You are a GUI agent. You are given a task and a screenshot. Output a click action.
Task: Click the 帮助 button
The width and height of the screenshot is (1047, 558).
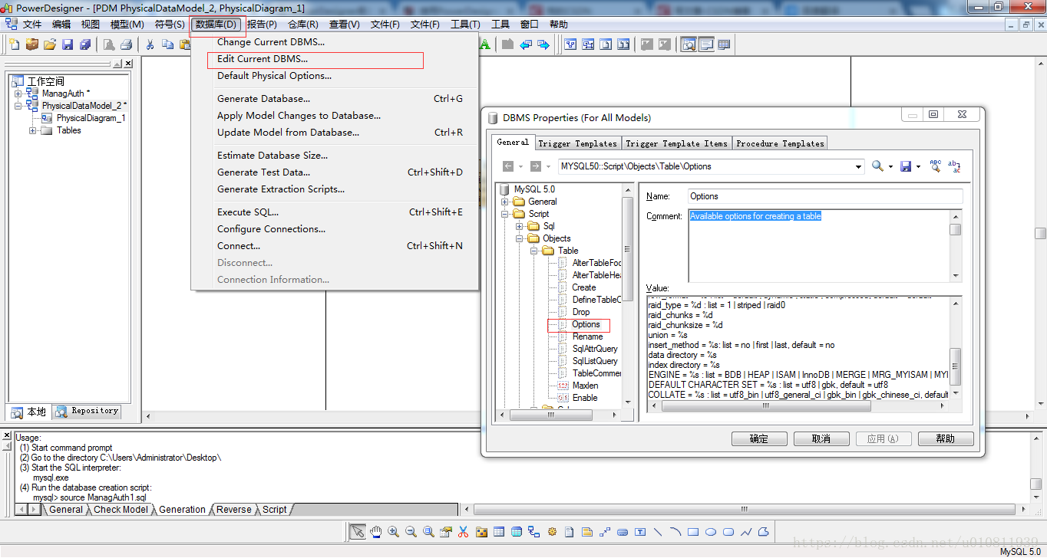945,439
